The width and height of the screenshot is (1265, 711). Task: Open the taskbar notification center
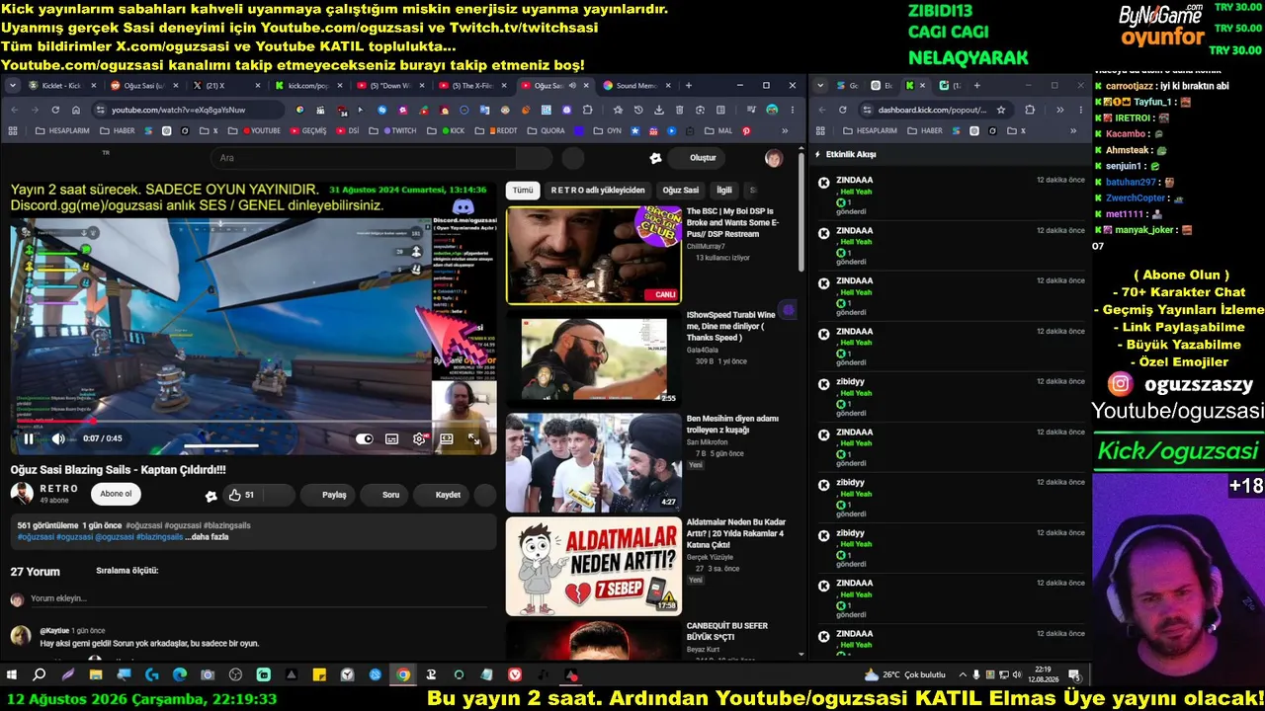click(1074, 675)
